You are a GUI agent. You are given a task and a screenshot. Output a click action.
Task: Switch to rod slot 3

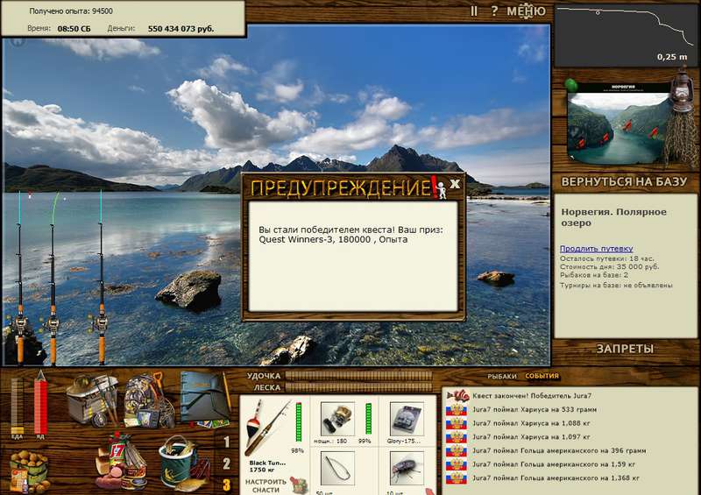(x=227, y=484)
